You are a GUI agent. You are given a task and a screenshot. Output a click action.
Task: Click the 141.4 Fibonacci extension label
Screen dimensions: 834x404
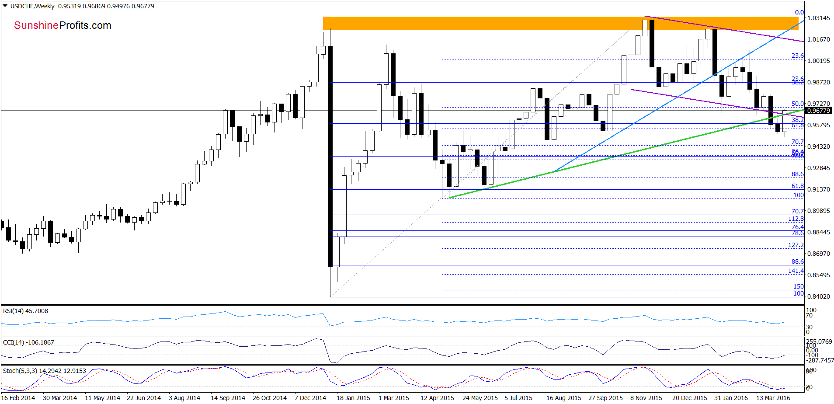(x=796, y=271)
